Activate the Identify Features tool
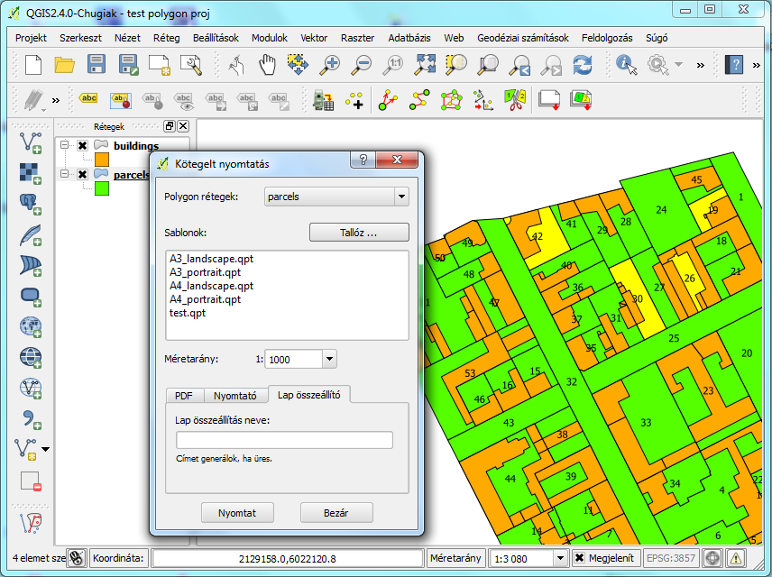772x577 pixels. [627, 64]
